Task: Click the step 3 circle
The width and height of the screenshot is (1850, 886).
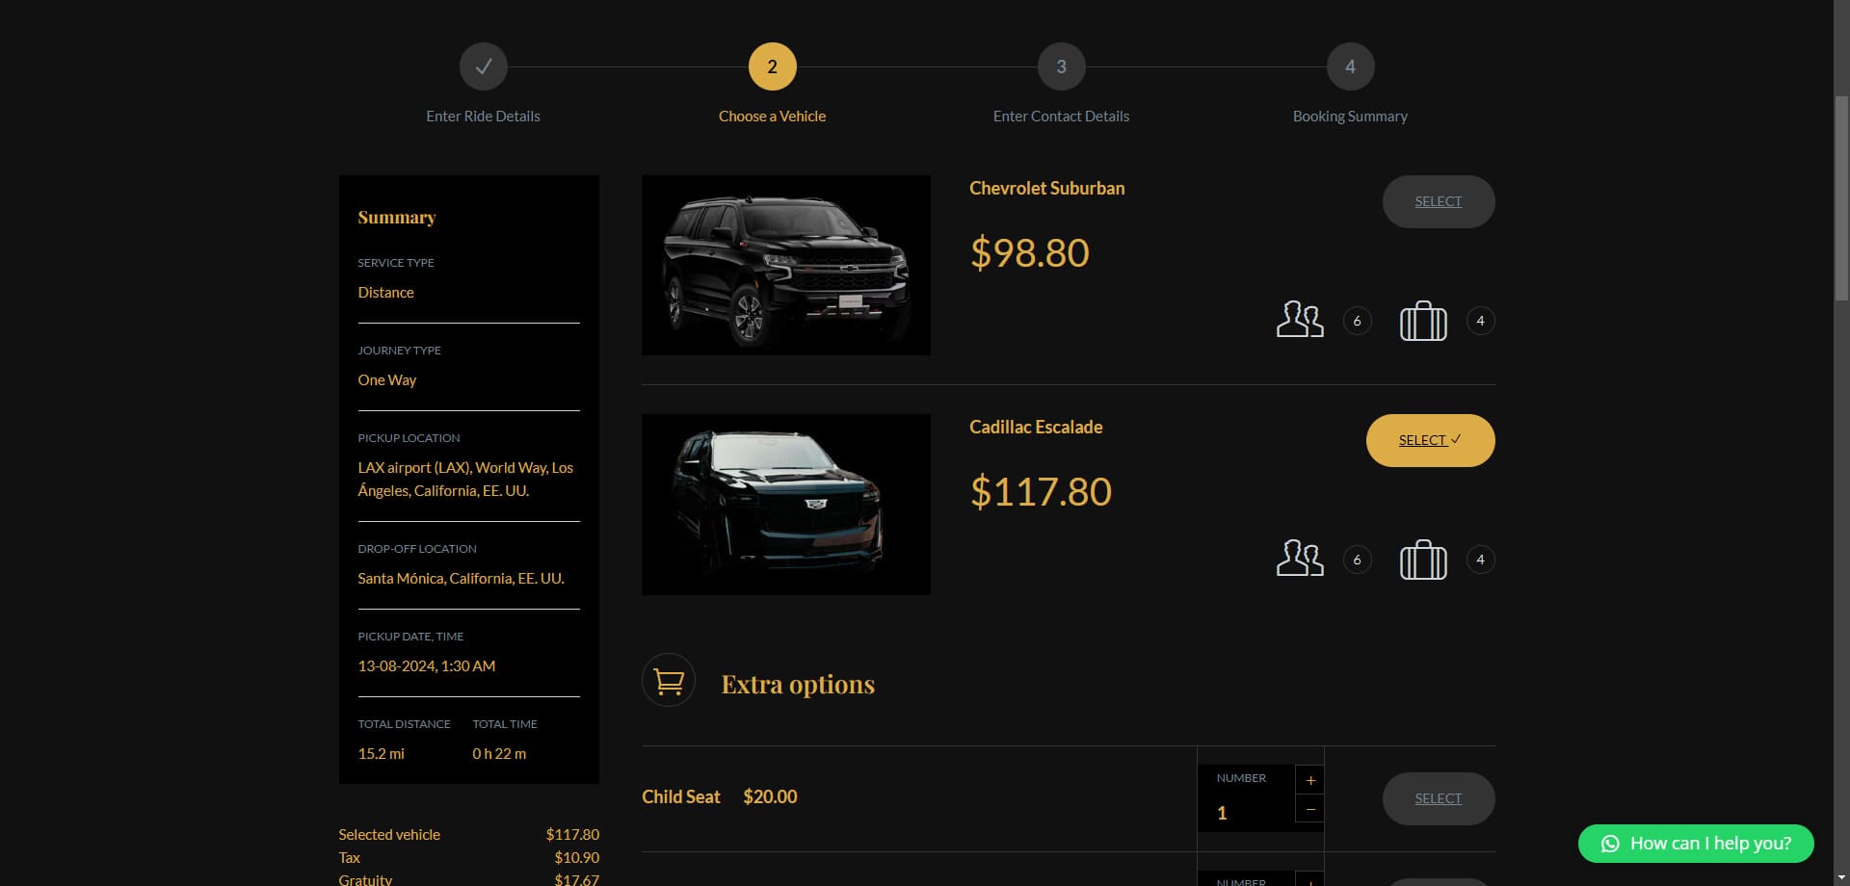Action: tap(1061, 66)
